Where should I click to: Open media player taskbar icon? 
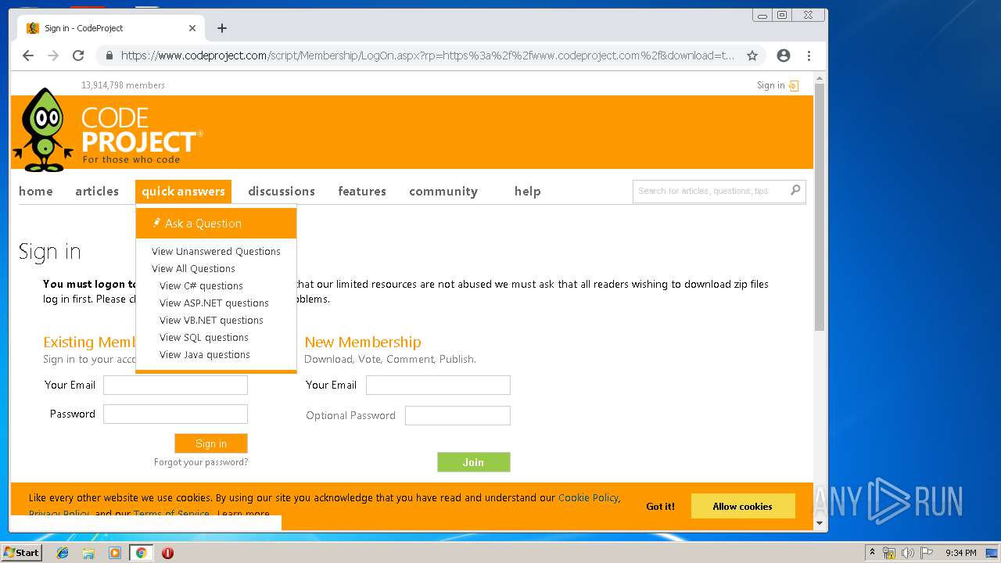point(115,553)
